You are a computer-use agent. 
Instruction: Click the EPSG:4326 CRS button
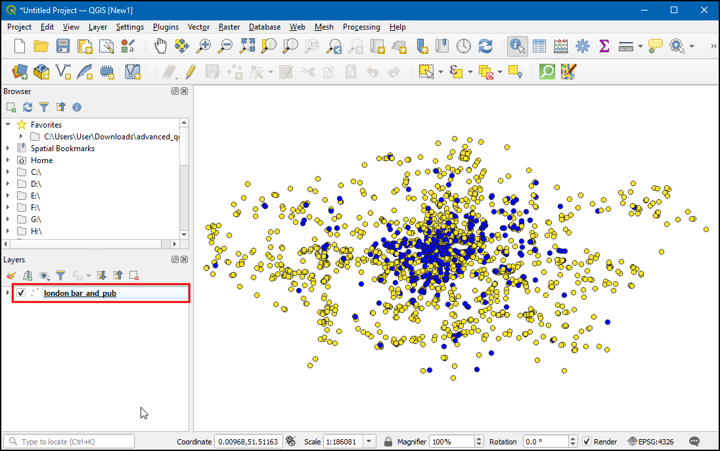(x=651, y=442)
